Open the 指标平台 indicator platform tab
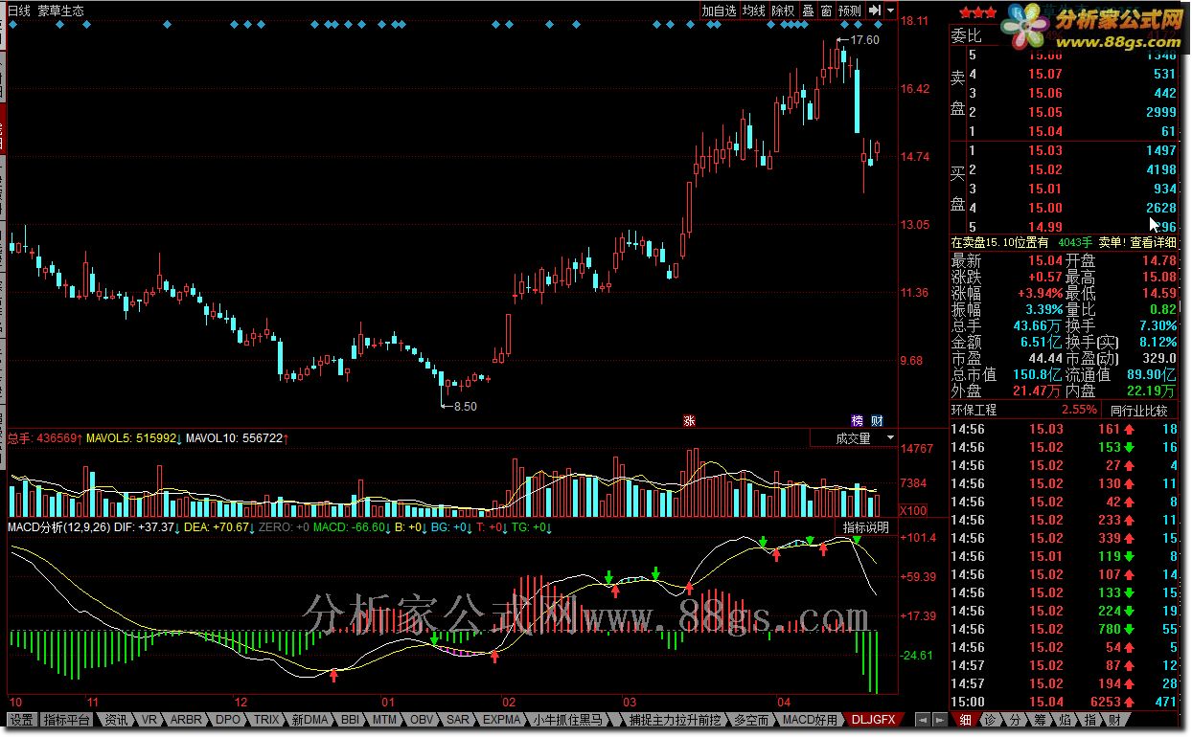This screenshot has height=737, width=1192. coord(67,720)
